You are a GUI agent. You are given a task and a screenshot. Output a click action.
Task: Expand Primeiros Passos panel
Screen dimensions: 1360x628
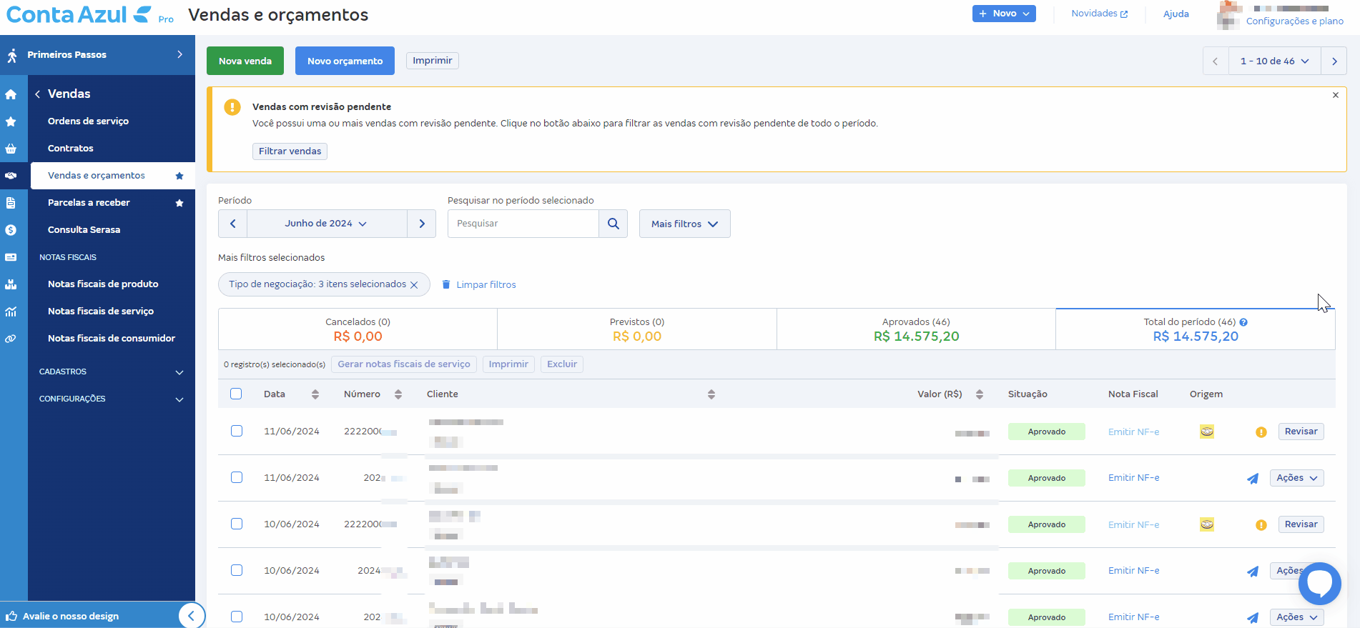97,54
